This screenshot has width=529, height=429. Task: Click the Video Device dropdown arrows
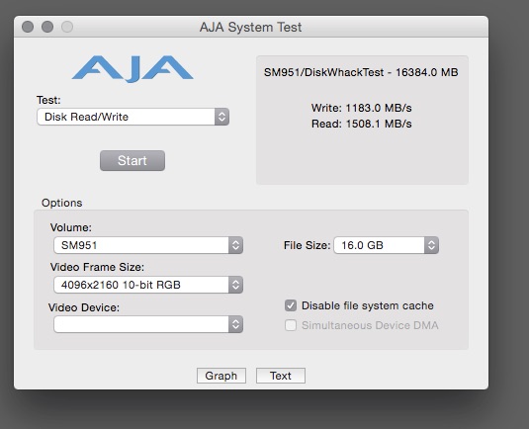pos(235,324)
